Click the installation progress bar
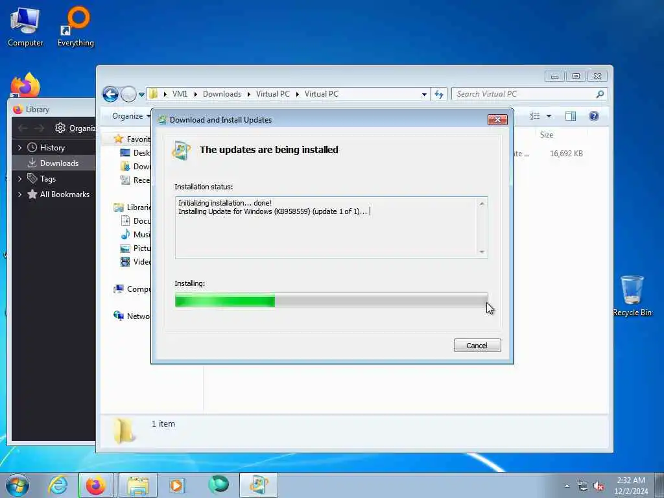This screenshot has width=664, height=498. pyautogui.click(x=331, y=300)
